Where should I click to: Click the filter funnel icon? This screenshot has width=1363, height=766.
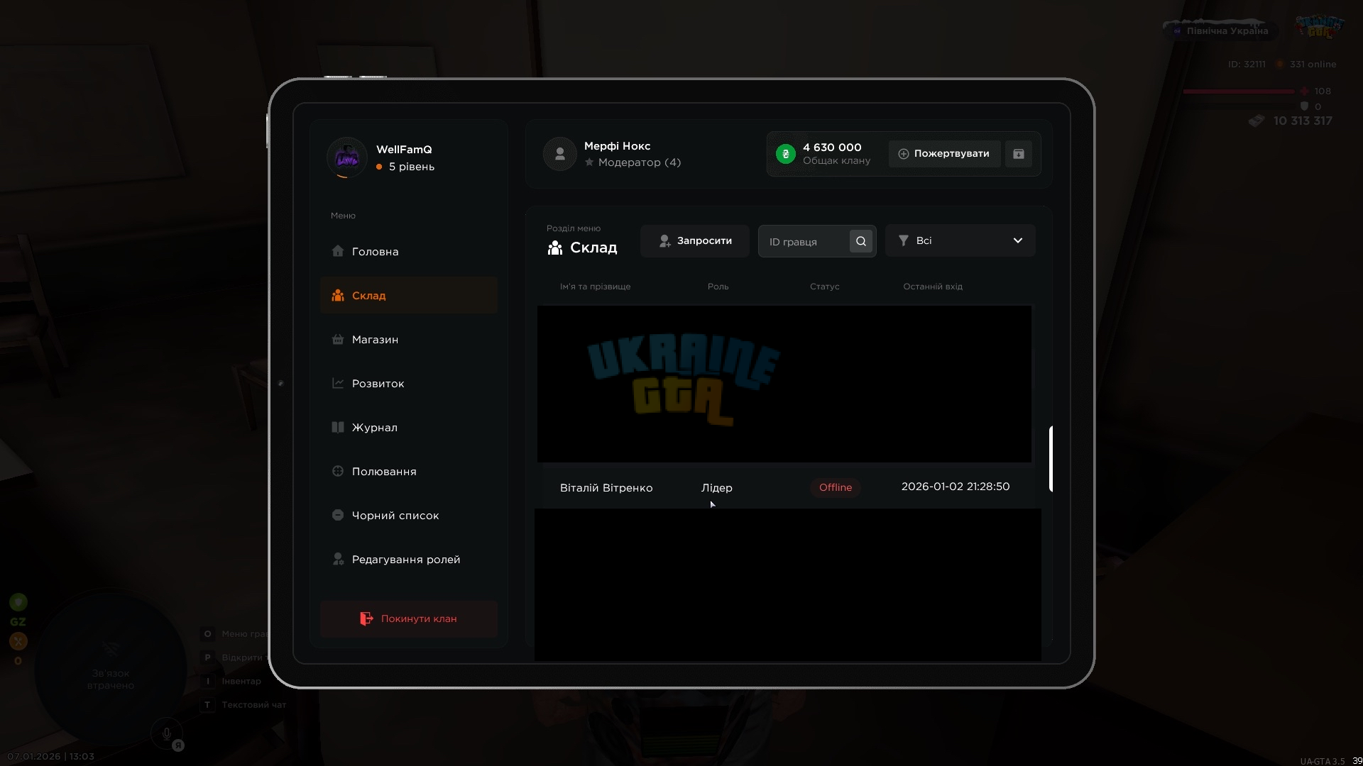pyautogui.click(x=903, y=240)
